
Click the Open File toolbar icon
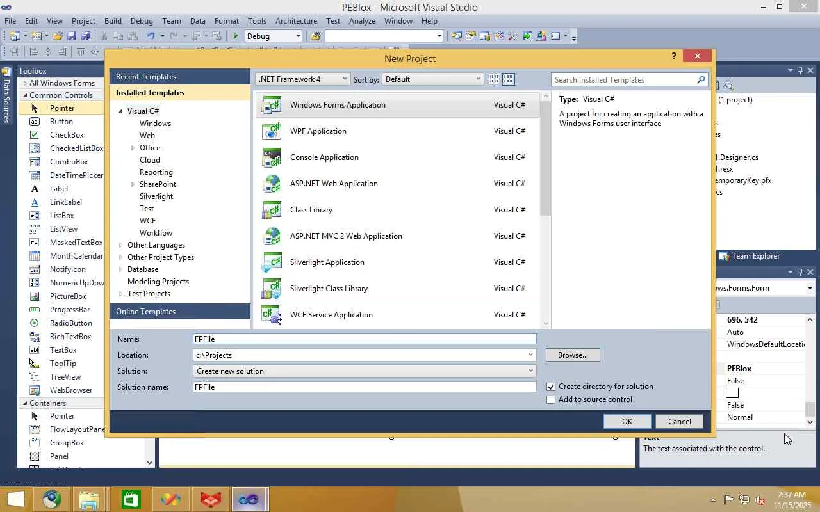point(58,36)
